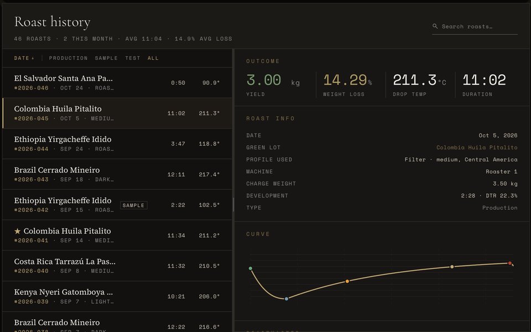Screen dimensions: 531x332
Task: Show ALL roast types
Action: (153, 58)
